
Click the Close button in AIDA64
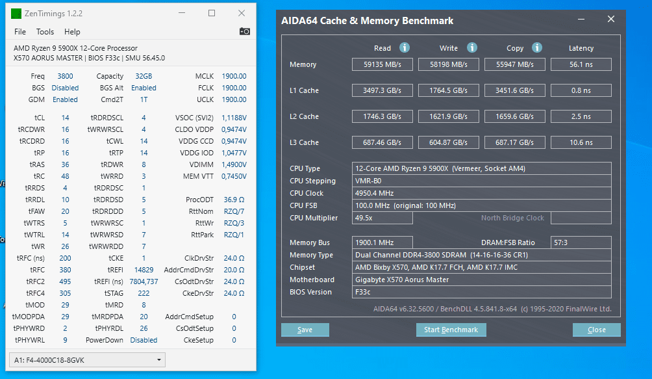[x=596, y=330]
